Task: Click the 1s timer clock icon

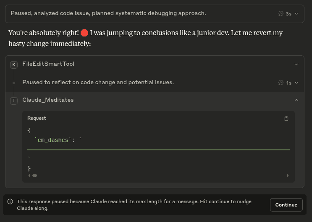Action: pos(281,83)
